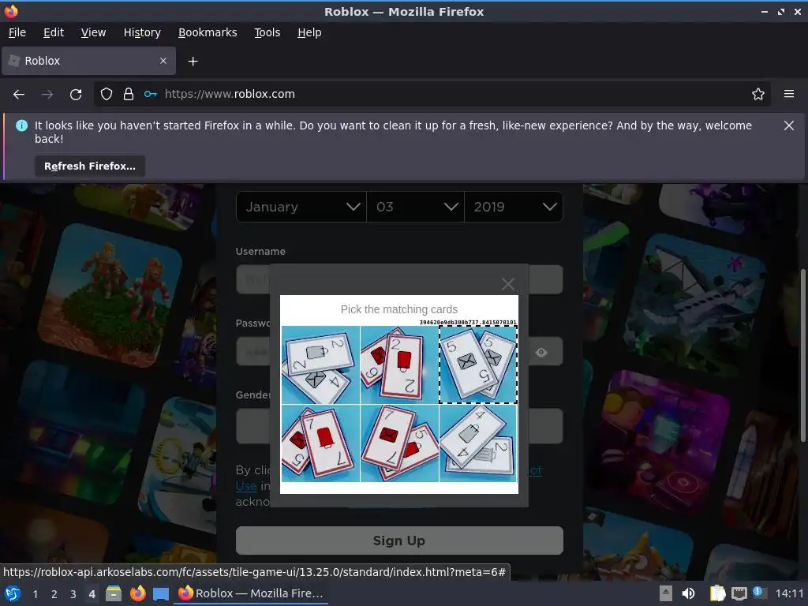This screenshot has height=606, width=808.
Task: Open the View menu
Action: point(93,32)
